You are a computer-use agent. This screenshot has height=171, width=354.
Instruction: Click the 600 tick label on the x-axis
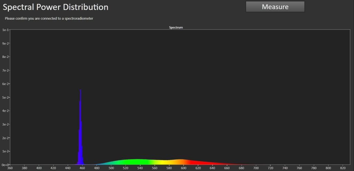tap(184, 168)
